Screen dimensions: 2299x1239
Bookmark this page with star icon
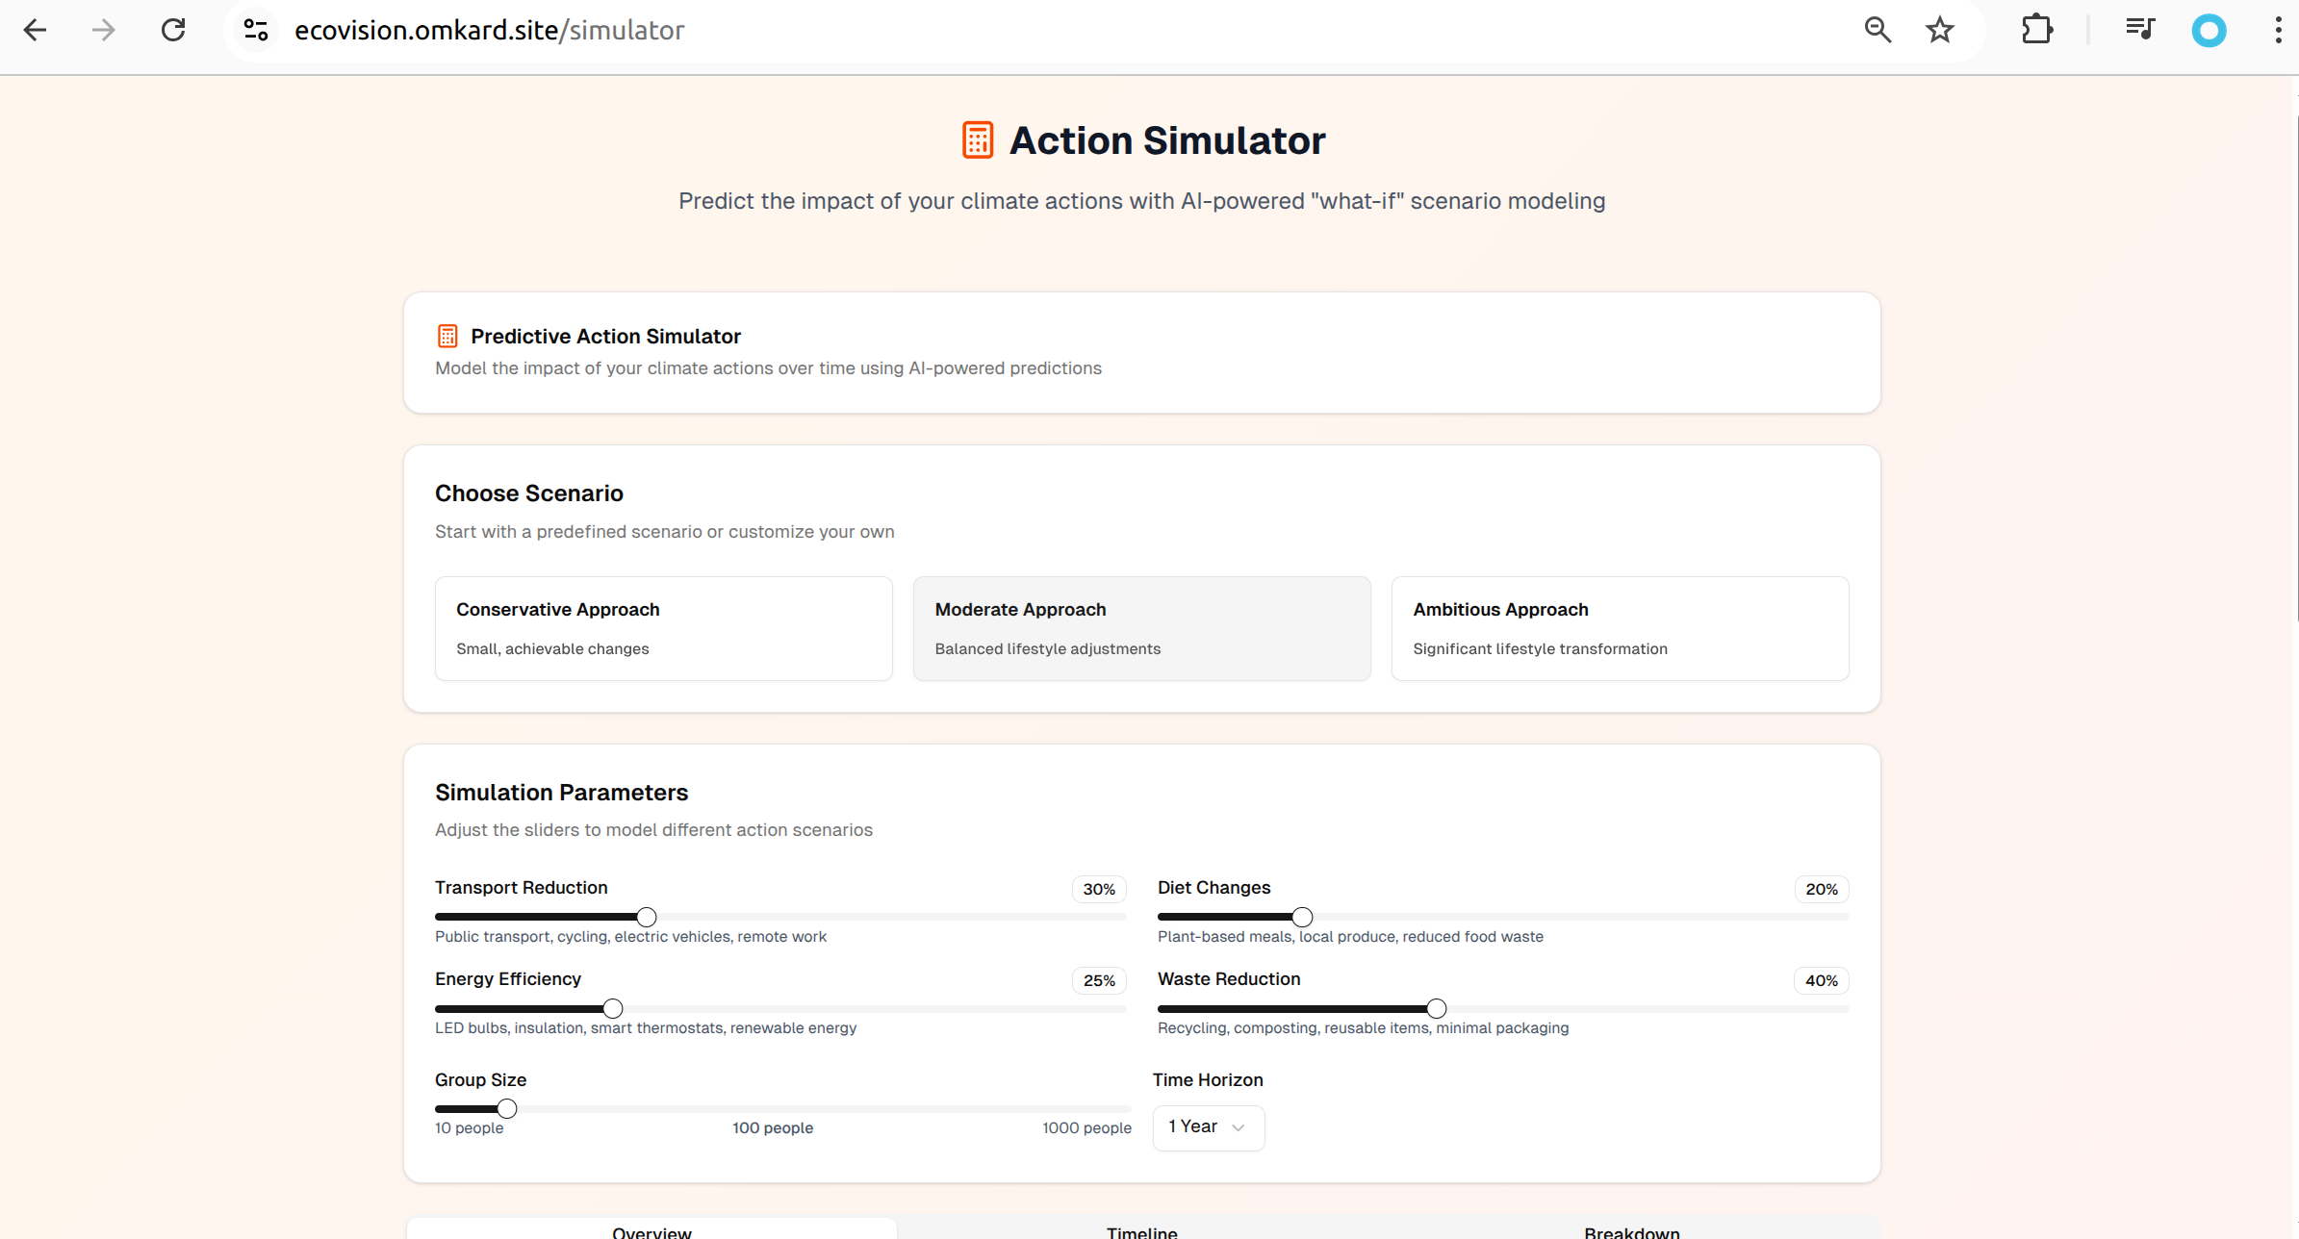pos(1939,30)
